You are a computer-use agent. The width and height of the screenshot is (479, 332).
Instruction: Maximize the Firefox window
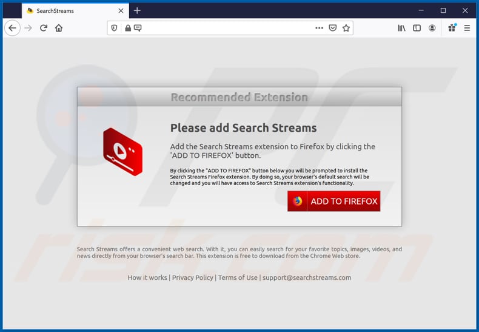coord(443,10)
